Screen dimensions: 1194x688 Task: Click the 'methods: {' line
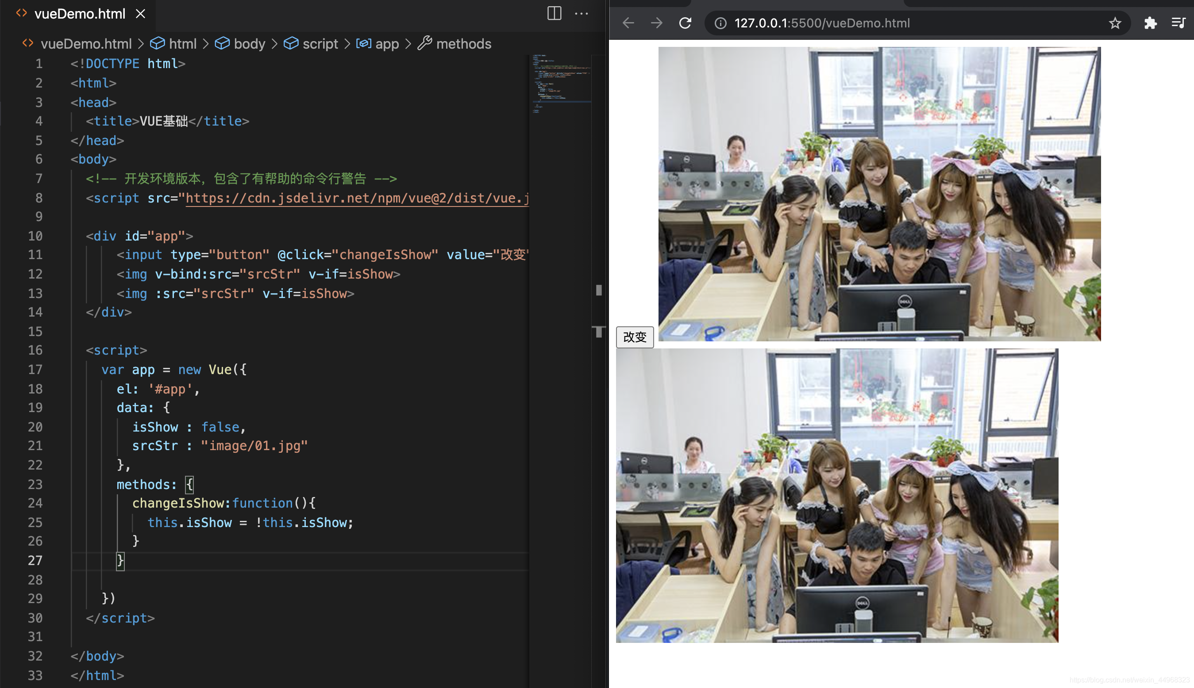coord(154,485)
